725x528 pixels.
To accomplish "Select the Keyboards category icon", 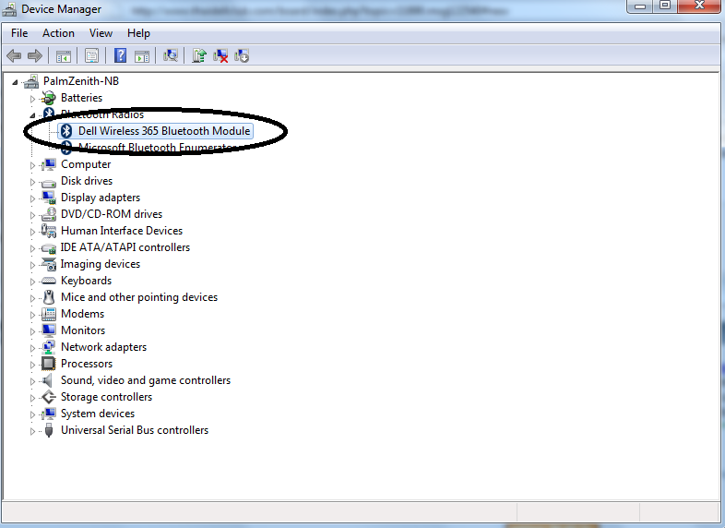I will [x=49, y=281].
